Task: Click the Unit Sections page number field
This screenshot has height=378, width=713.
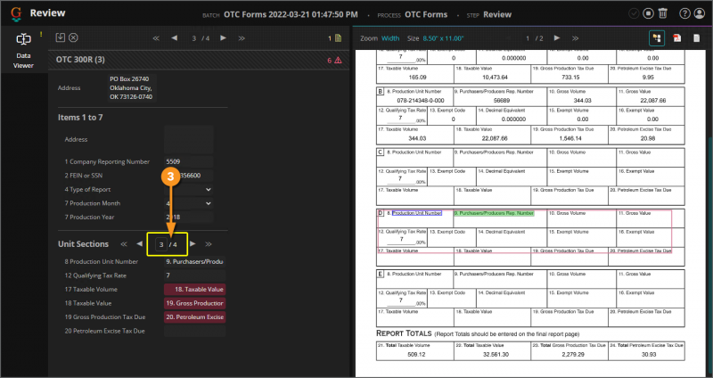Action: point(160,243)
